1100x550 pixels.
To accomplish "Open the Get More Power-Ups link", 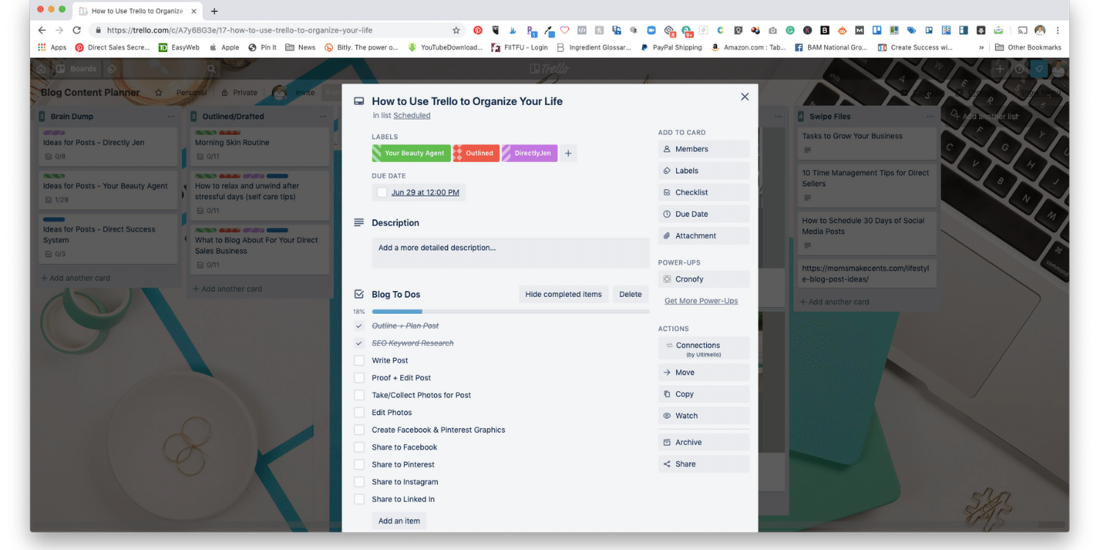I will pos(701,301).
